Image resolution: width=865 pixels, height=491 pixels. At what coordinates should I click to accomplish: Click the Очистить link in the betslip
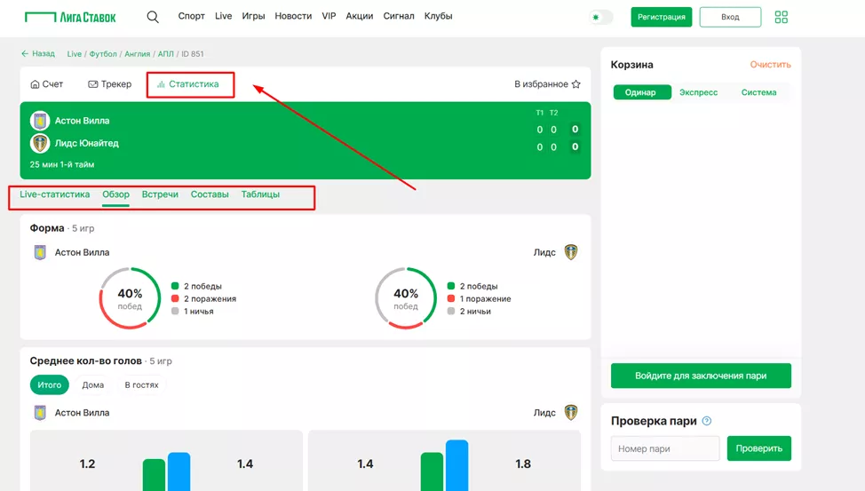[x=770, y=65]
